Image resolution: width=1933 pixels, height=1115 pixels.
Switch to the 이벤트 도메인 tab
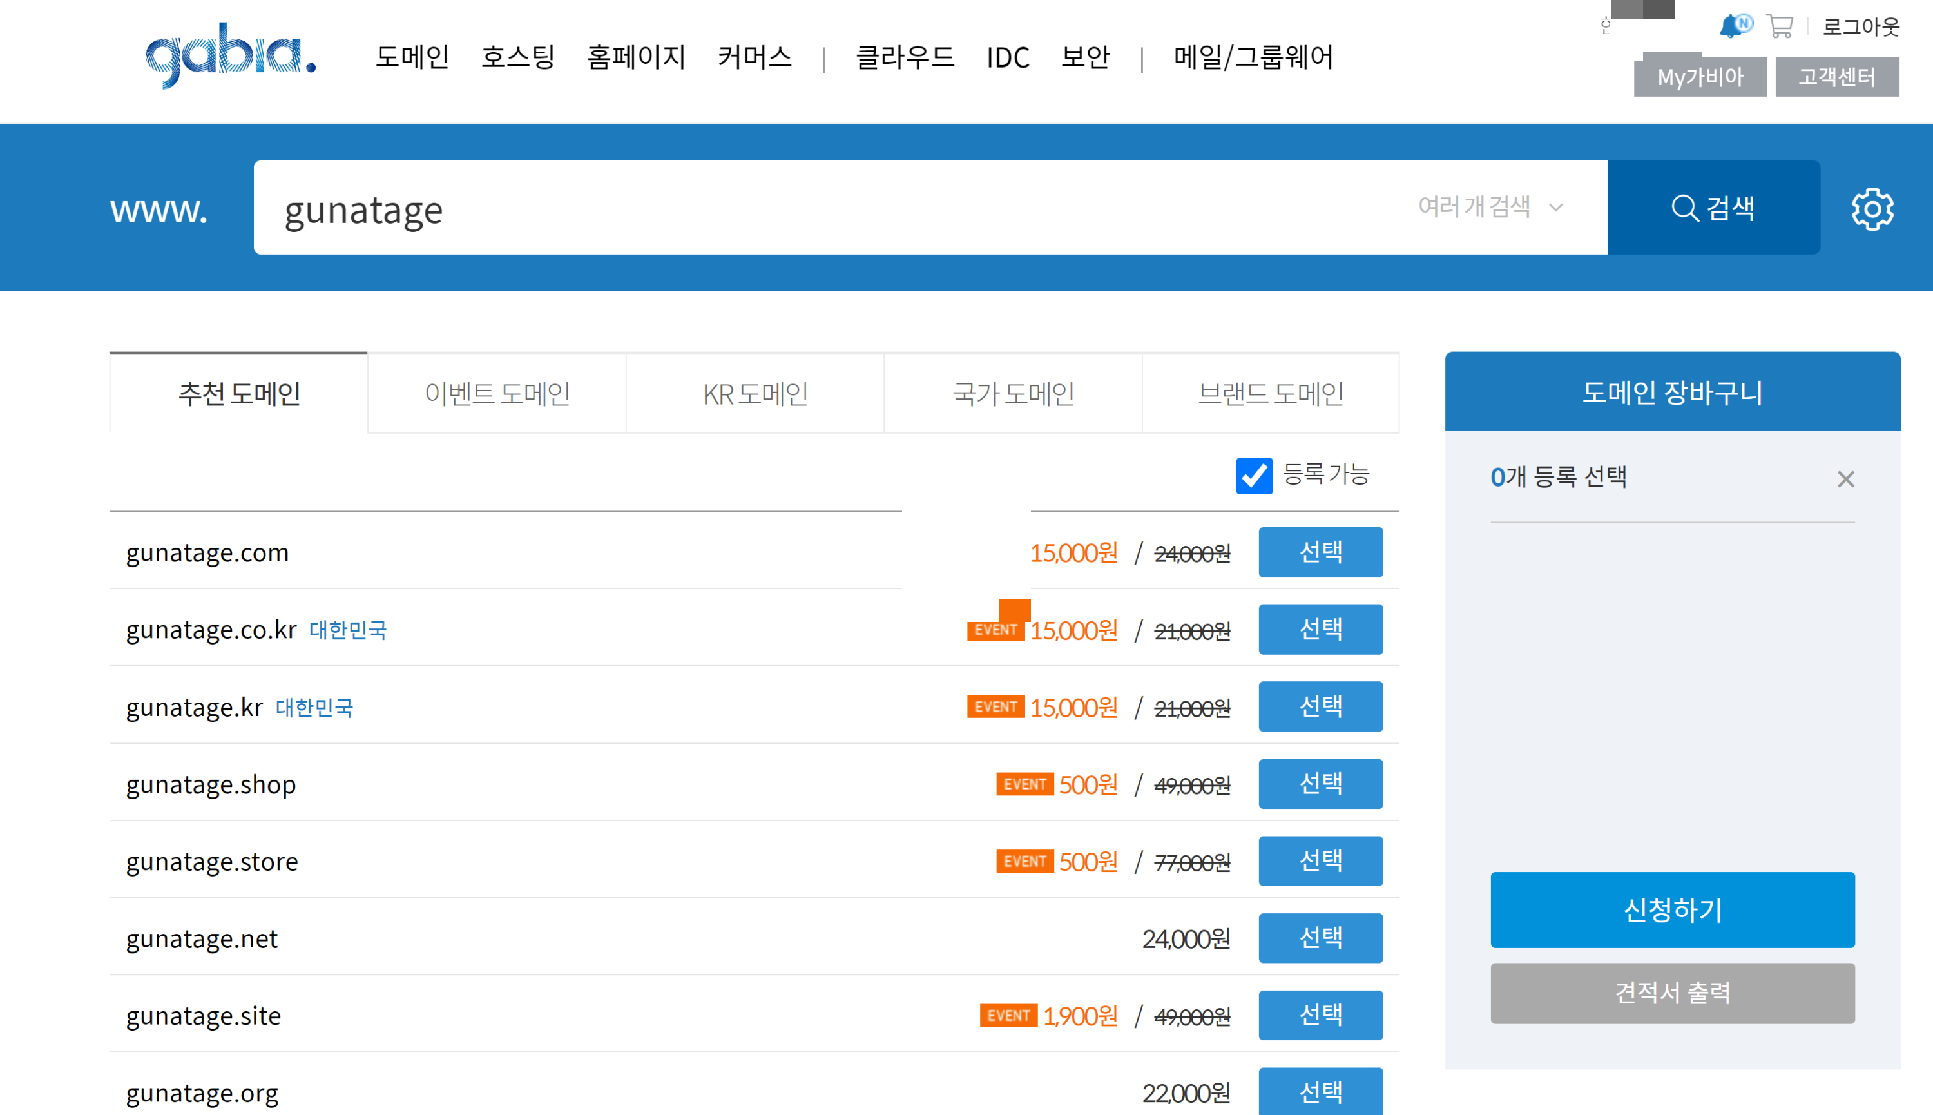pos(497,394)
